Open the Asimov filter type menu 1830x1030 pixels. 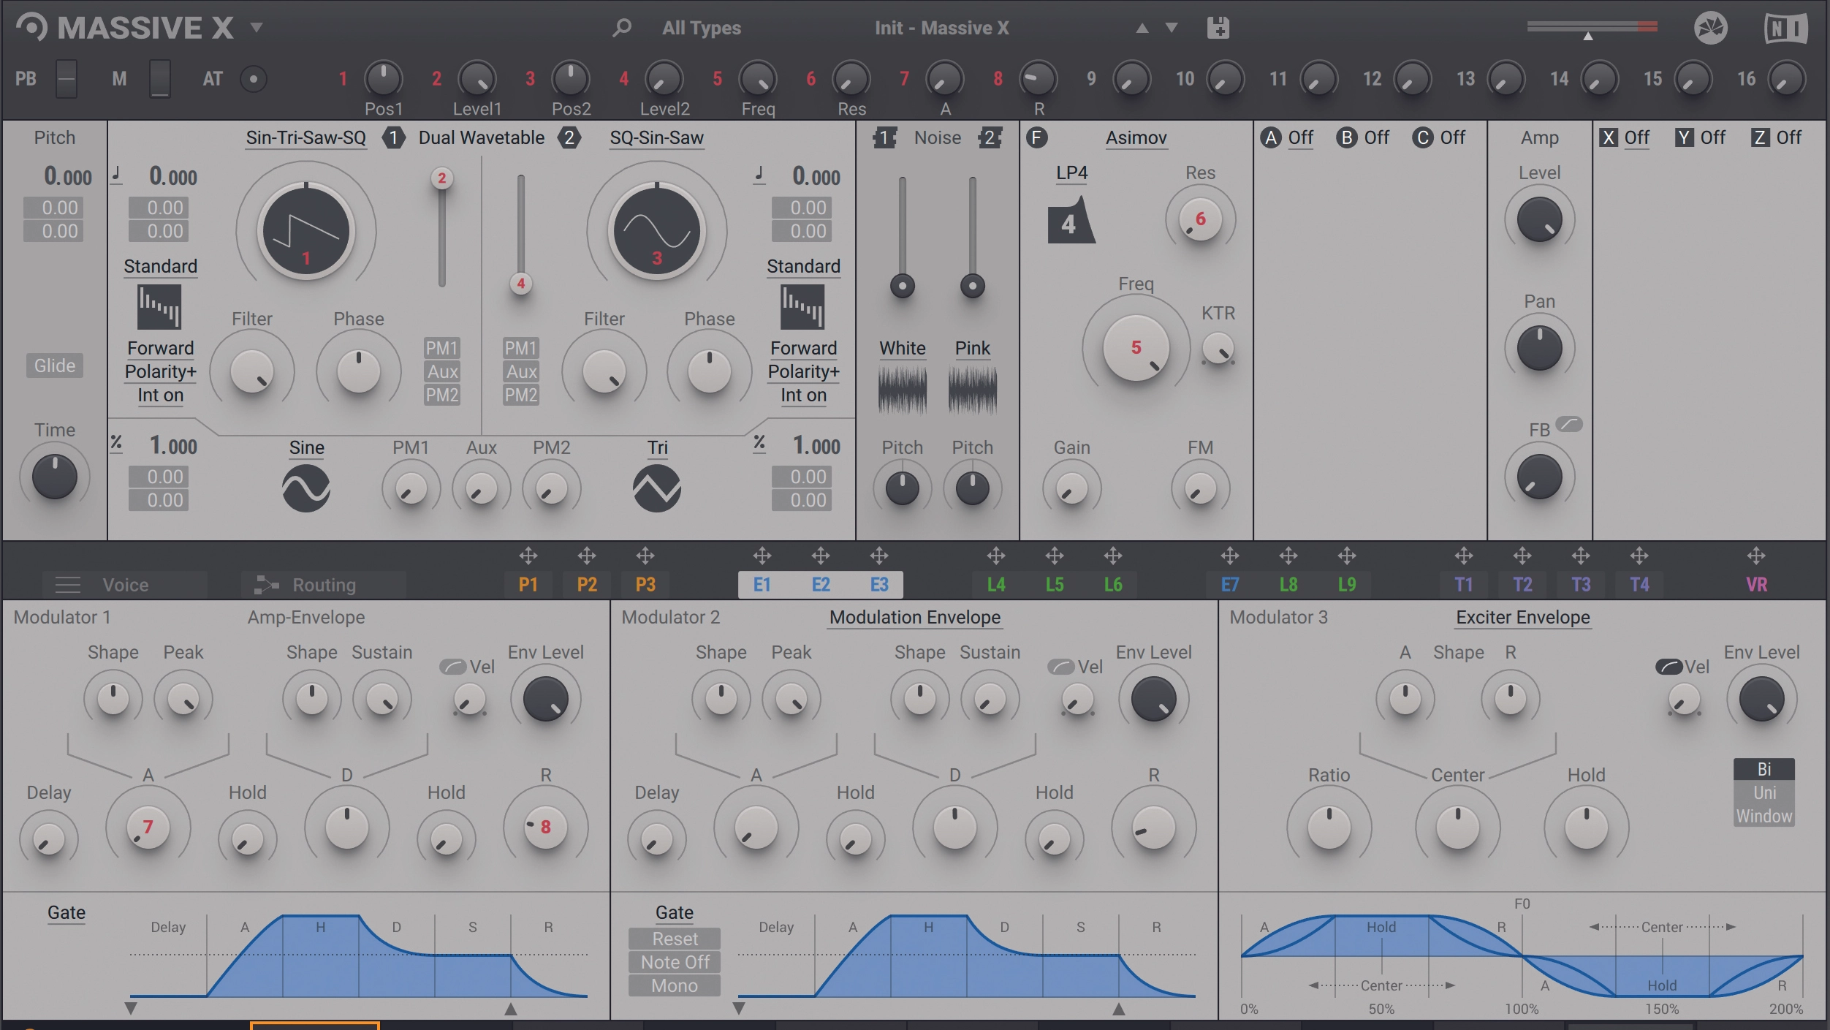click(1136, 137)
